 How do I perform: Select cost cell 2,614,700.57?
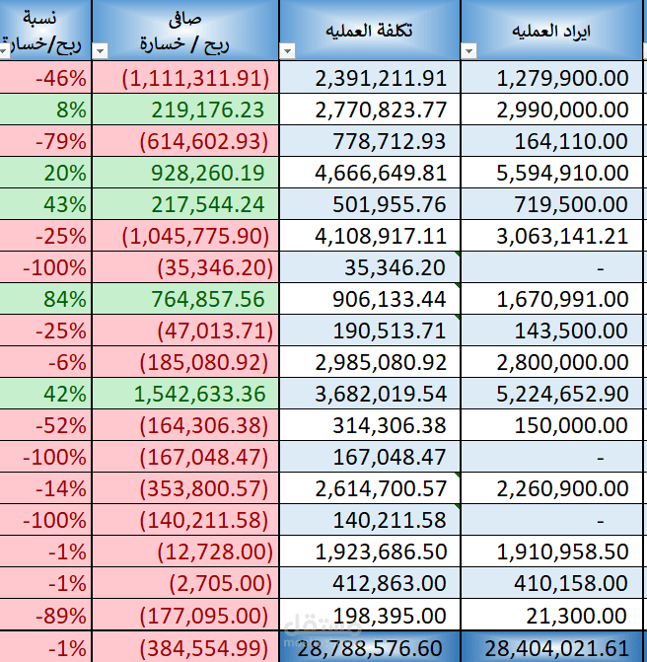pos(370,488)
